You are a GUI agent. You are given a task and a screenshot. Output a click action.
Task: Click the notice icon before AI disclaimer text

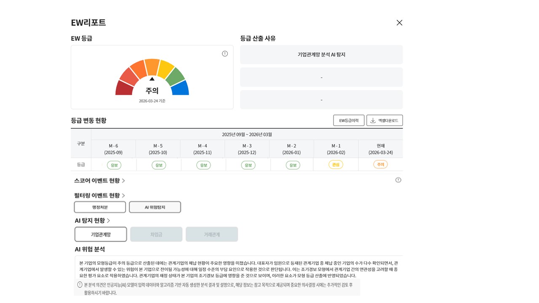[80, 285]
